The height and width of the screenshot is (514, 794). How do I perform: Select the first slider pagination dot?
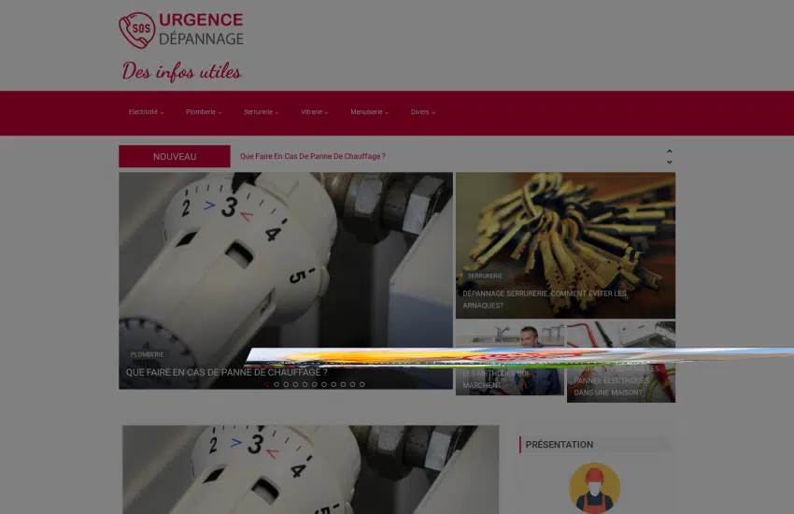tap(266, 384)
